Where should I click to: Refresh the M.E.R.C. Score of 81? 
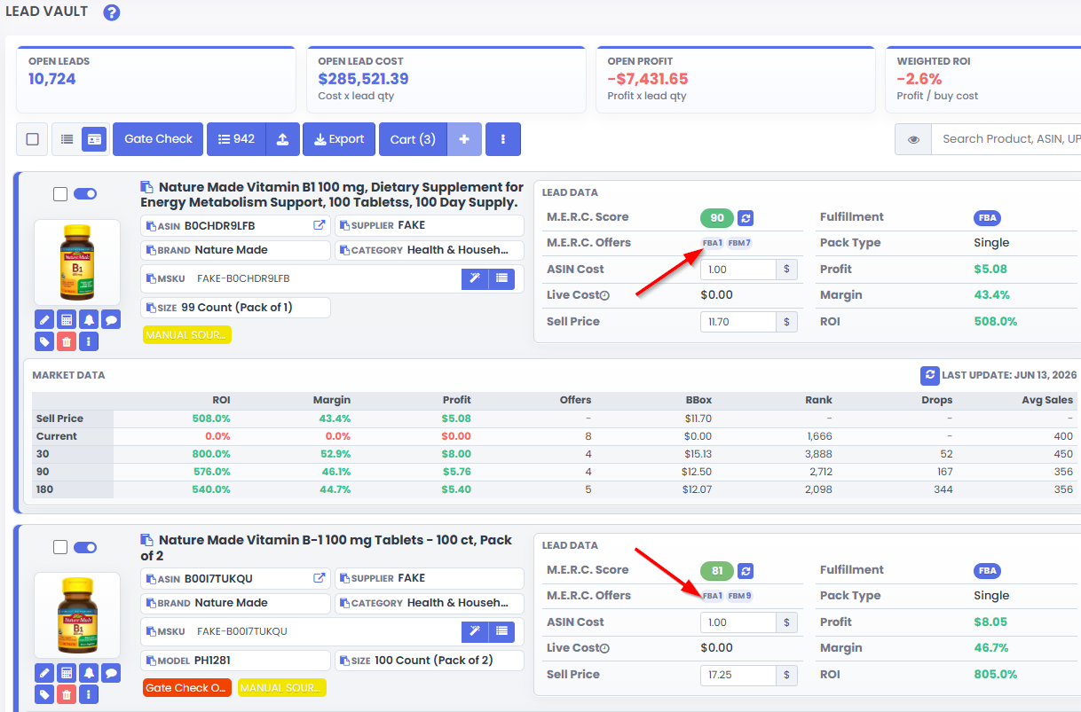click(x=746, y=570)
